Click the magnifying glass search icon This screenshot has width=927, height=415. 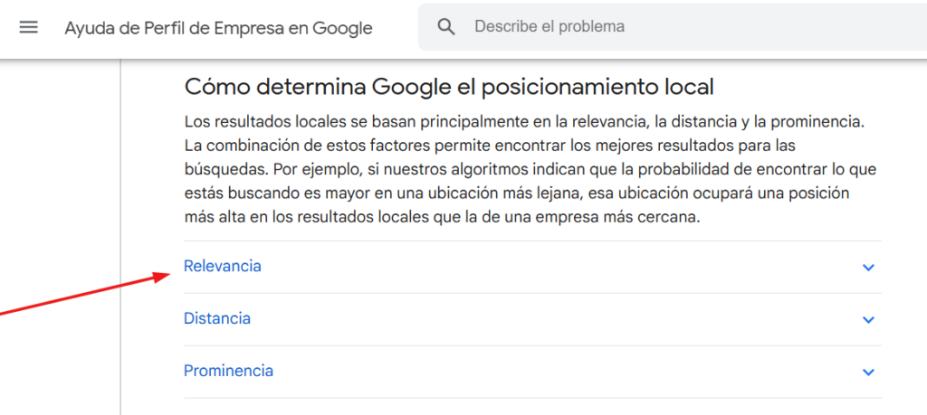(446, 27)
